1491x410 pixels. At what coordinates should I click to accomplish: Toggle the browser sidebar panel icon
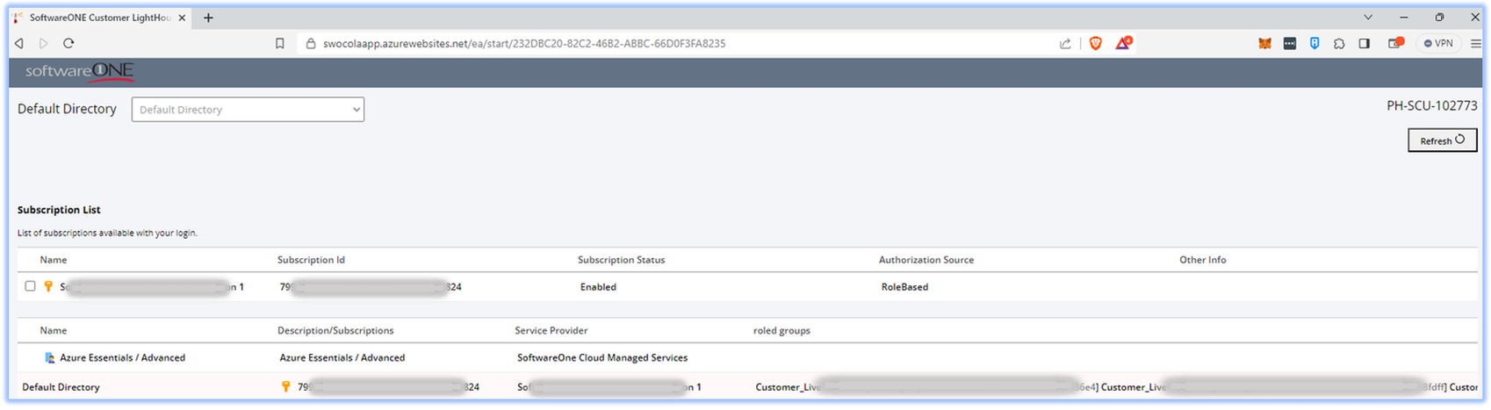coord(1365,43)
